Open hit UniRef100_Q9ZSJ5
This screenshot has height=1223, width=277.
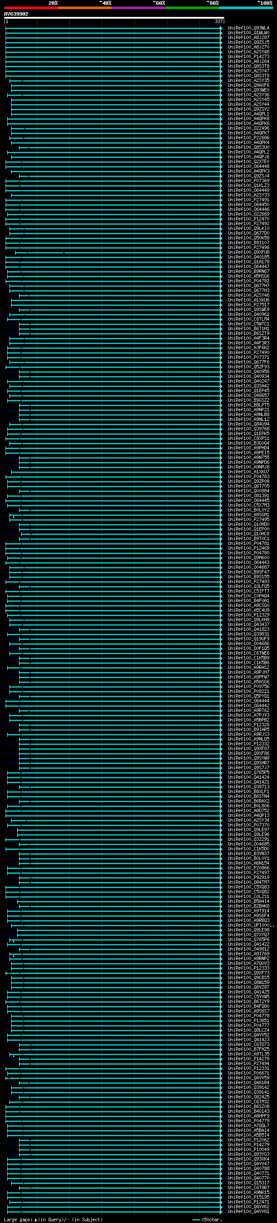(248, 42)
